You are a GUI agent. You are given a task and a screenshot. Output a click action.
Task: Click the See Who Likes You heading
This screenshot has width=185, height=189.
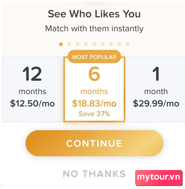pos(94,14)
